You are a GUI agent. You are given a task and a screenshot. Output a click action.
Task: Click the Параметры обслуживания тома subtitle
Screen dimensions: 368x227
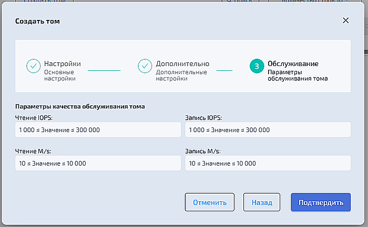tap(298, 75)
